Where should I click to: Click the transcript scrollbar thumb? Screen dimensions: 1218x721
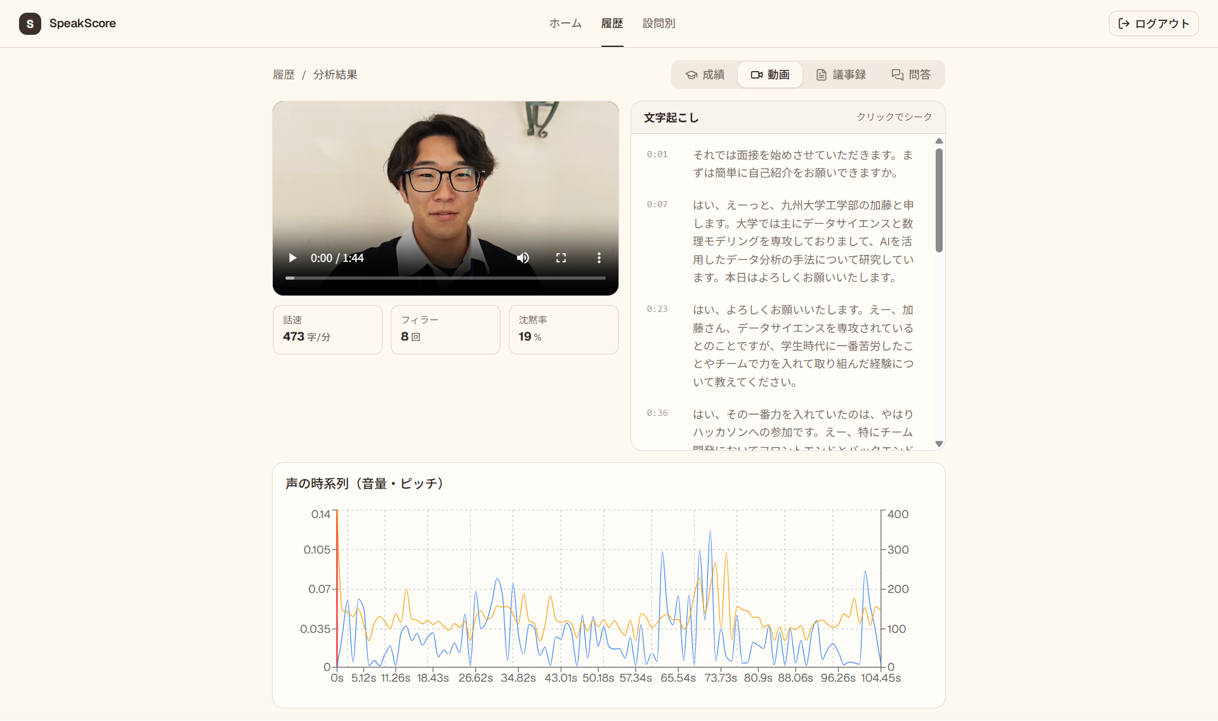939,200
